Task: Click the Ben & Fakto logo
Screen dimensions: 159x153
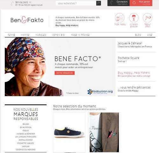Action: 27,20
